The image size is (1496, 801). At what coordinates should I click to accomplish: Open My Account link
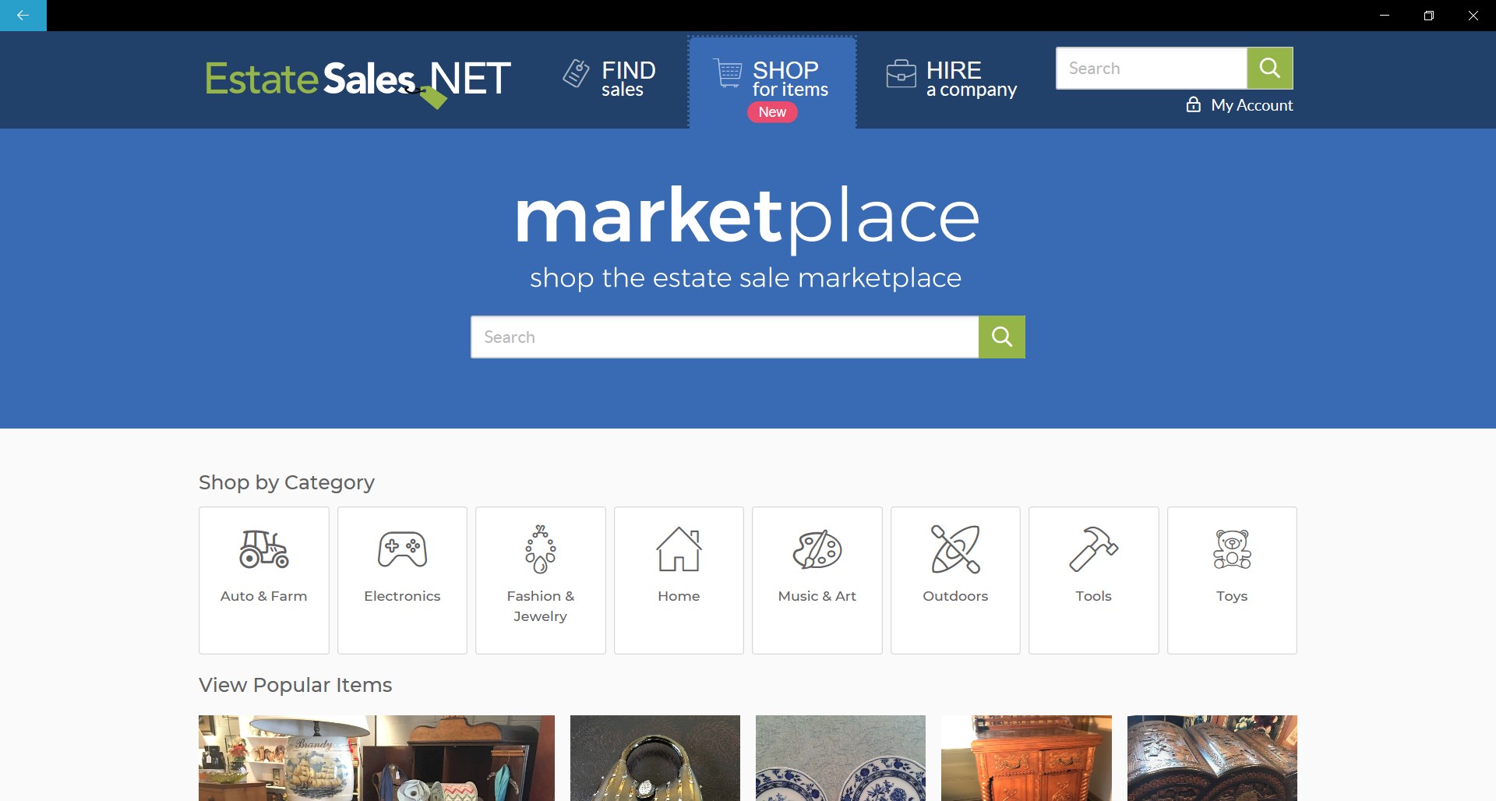click(1240, 104)
